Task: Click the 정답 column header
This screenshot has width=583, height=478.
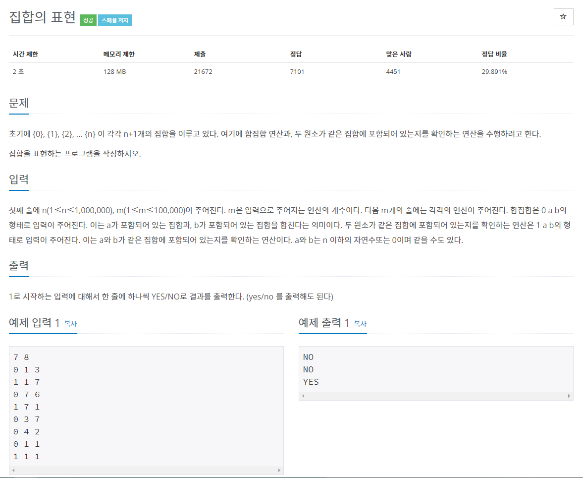Action: coord(296,55)
